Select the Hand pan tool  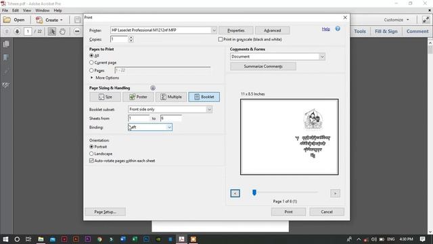pyautogui.click(x=62, y=31)
